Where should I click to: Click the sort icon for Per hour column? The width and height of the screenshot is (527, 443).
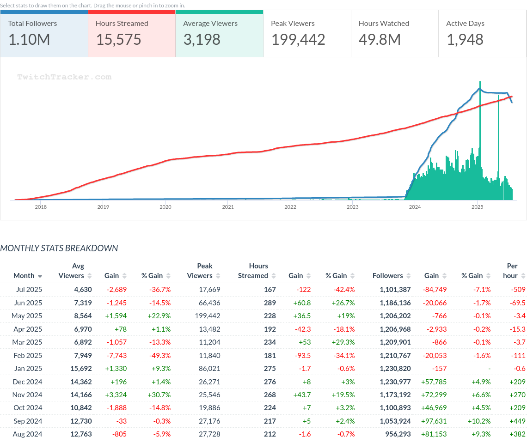click(523, 276)
